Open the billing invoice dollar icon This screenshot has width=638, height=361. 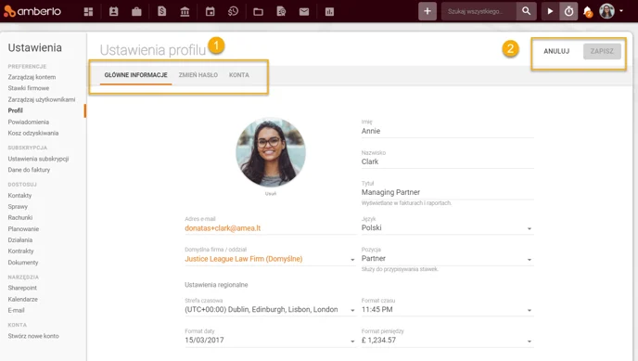coord(162,11)
